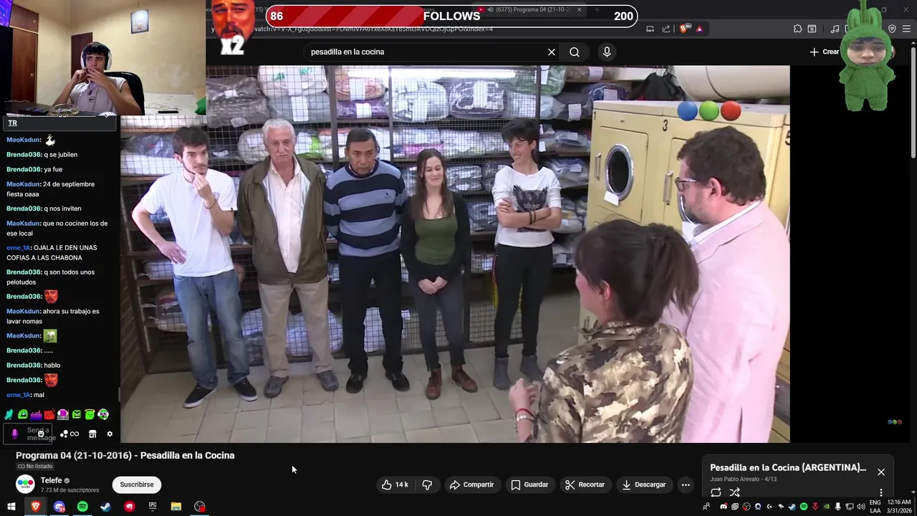Click the chat microphone icon
Viewport: 917px width, 516px height.
pyautogui.click(x=14, y=434)
